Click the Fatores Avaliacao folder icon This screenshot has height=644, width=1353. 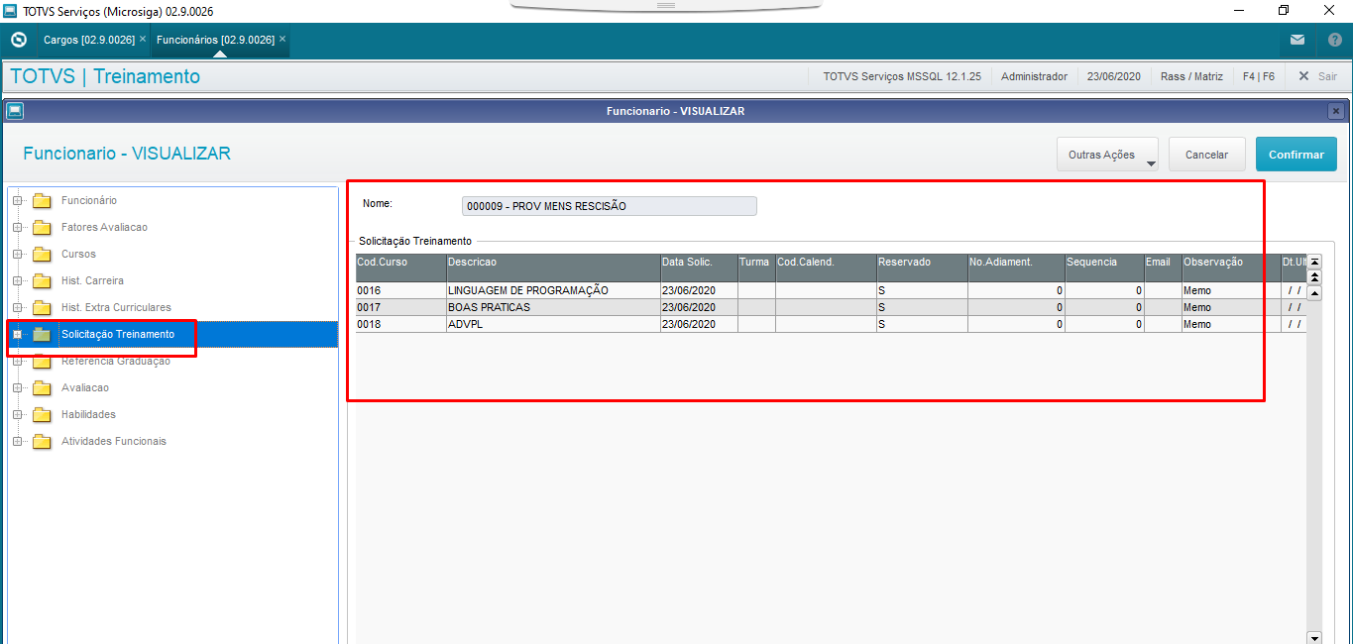[x=42, y=228]
